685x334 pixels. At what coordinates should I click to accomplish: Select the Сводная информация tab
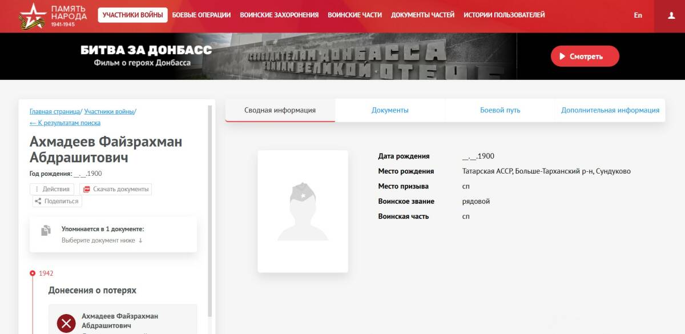pos(280,110)
